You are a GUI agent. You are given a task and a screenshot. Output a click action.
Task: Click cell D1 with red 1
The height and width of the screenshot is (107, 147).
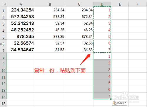coord(102,10)
